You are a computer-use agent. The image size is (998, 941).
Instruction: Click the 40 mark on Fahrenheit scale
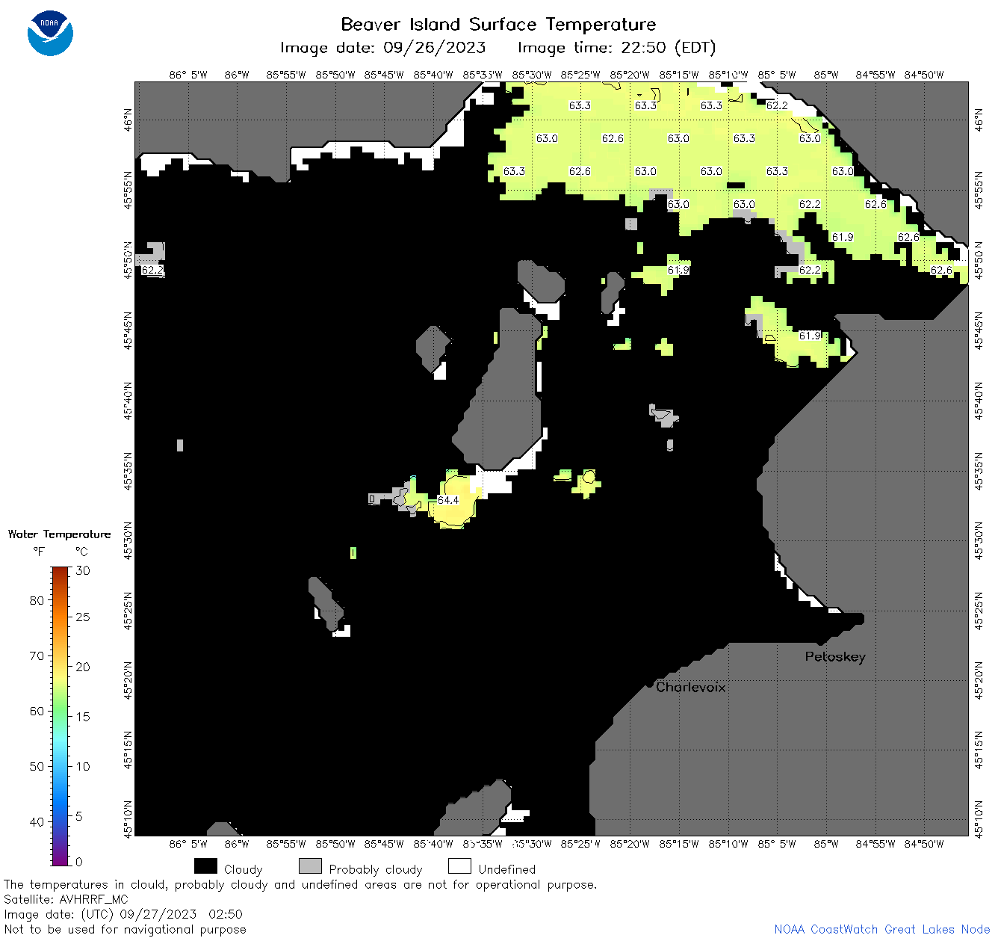(x=37, y=821)
